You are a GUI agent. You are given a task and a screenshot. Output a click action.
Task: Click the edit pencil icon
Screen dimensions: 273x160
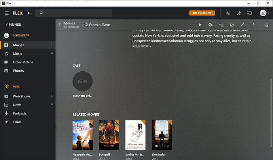243,25
